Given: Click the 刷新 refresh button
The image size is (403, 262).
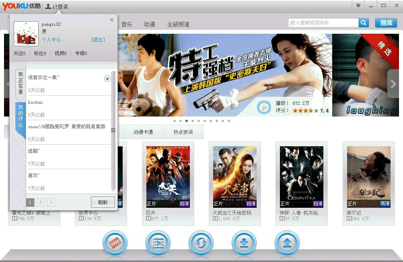Looking at the screenshot, I should (x=103, y=202).
